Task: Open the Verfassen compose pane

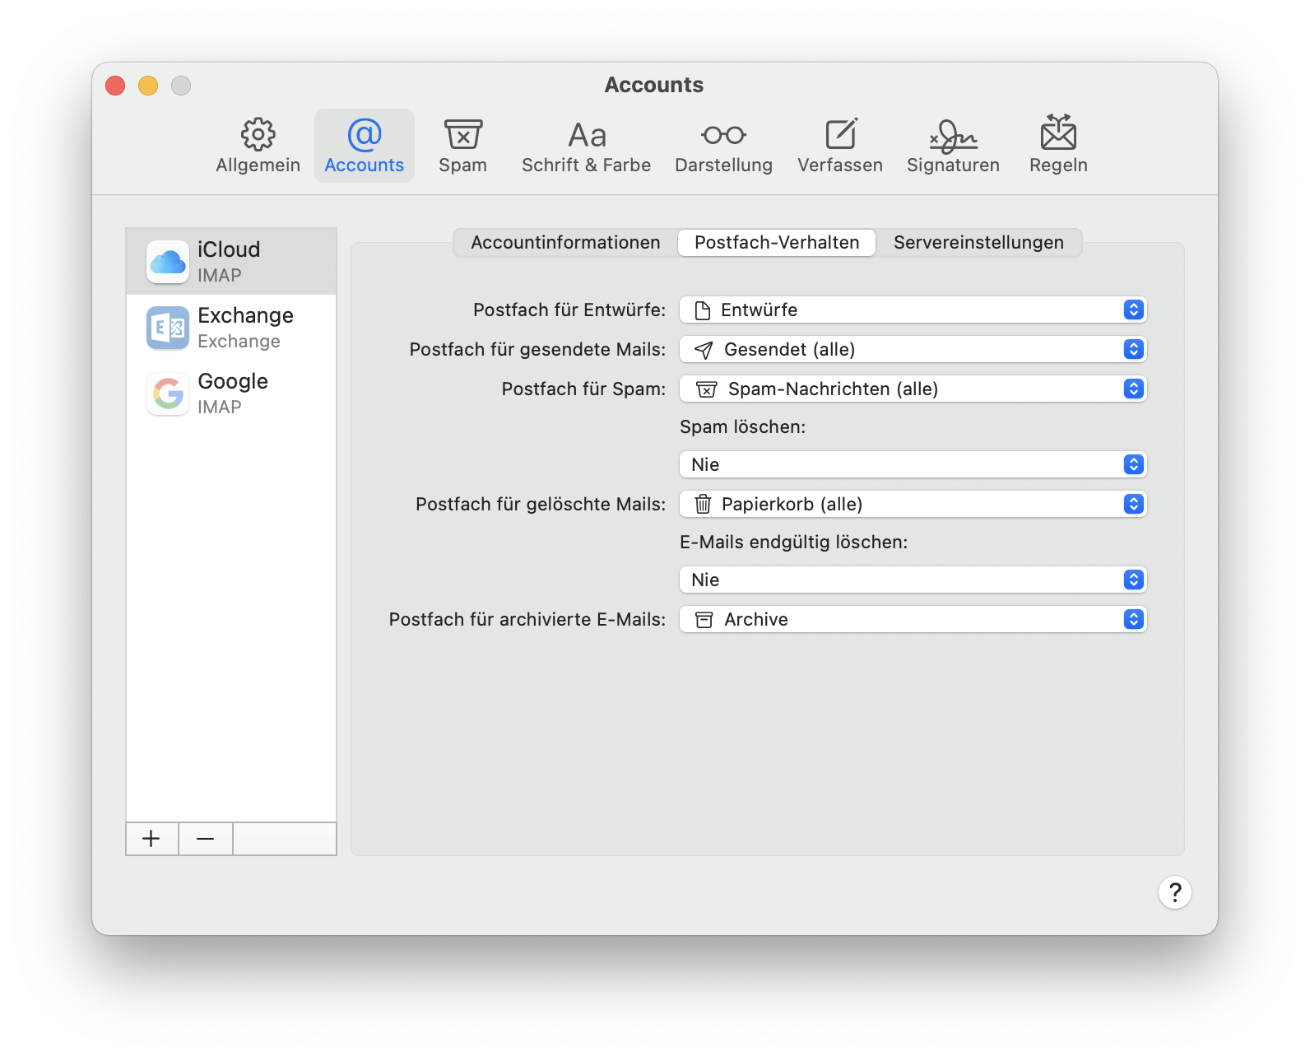Action: [x=839, y=146]
